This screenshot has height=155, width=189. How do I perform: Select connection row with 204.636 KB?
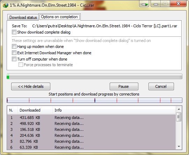coord(92,135)
